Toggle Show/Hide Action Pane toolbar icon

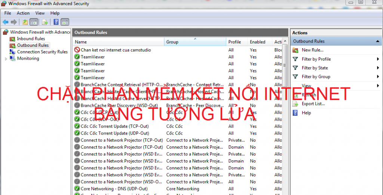point(65,22)
